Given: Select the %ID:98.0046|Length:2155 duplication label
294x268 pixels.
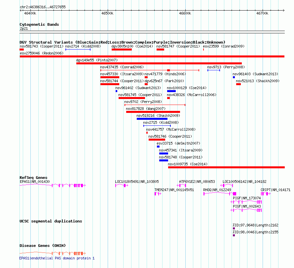Looking at the screenshot, I should point(256,232).
